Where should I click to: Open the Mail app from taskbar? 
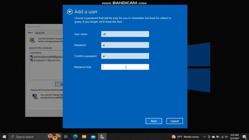[93, 136]
